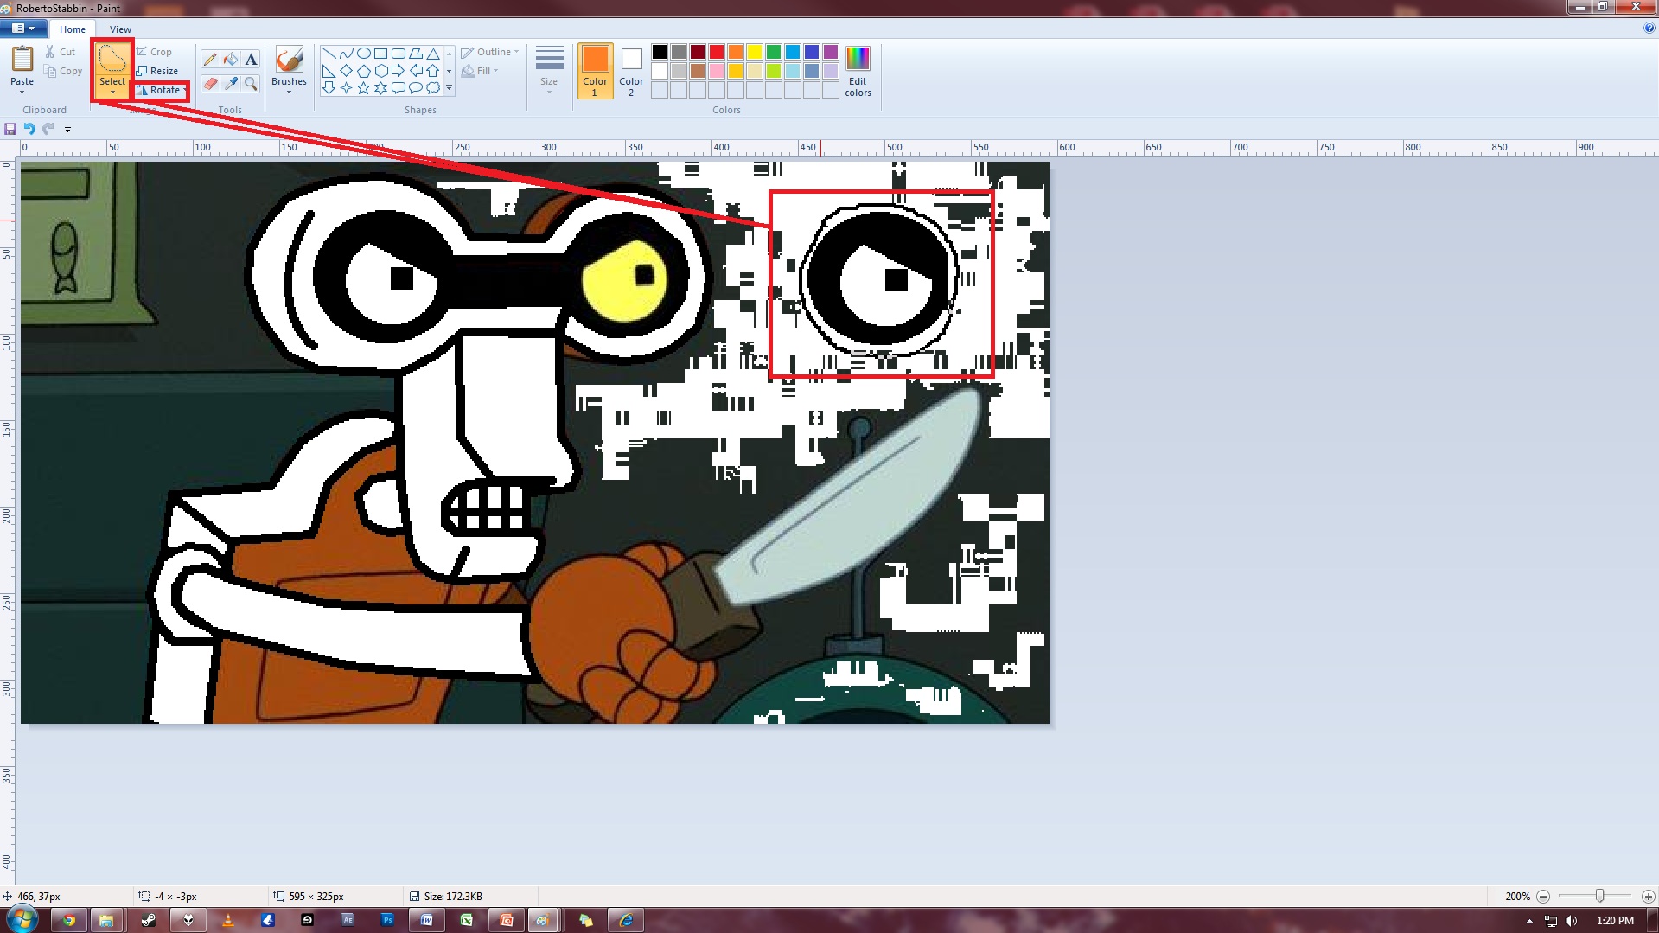Pick the green color swatch
This screenshot has width=1659, height=933.
tap(774, 52)
